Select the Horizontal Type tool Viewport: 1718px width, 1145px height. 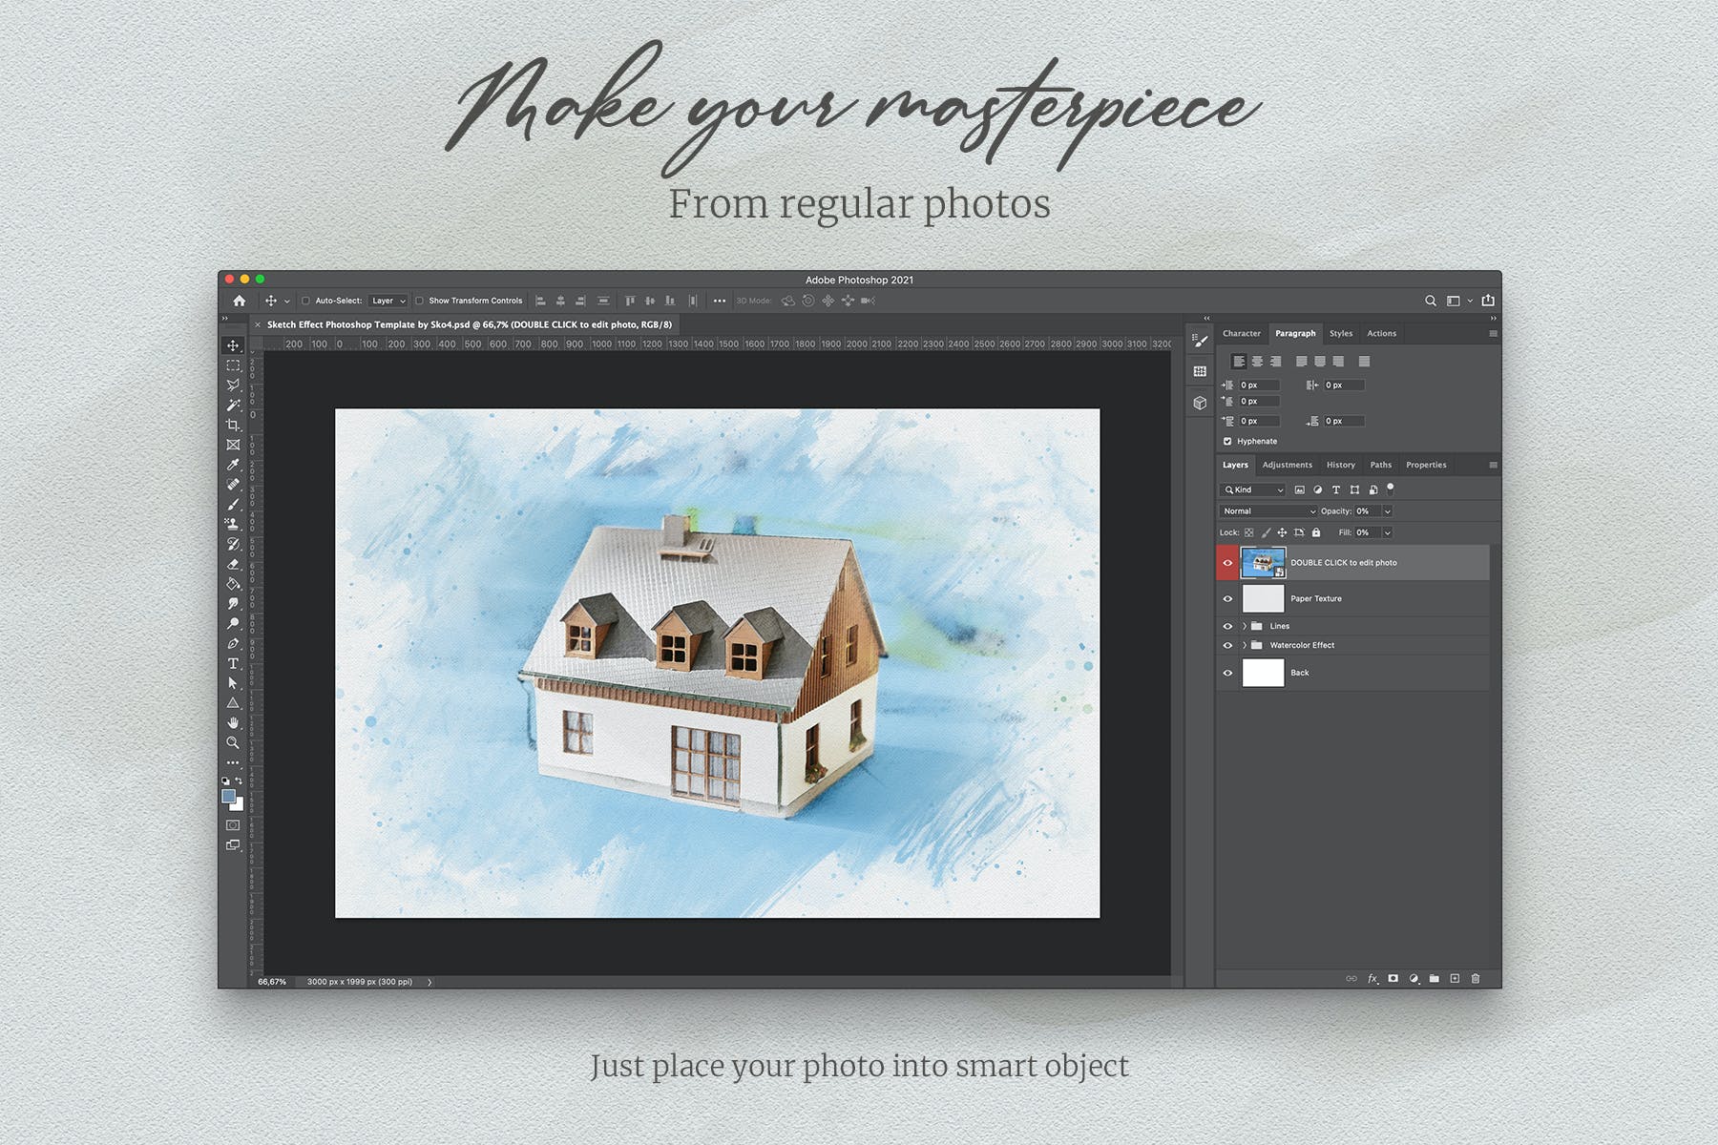[x=233, y=663]
